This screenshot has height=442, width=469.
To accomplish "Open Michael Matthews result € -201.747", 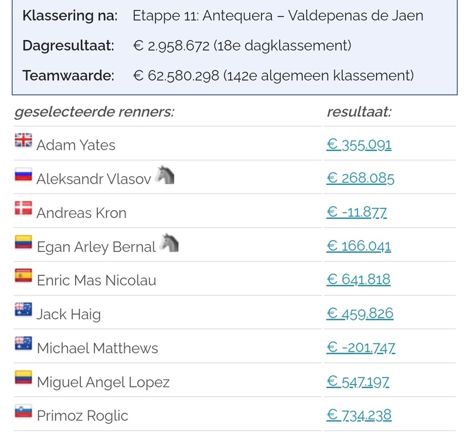I will coord(361,348).
